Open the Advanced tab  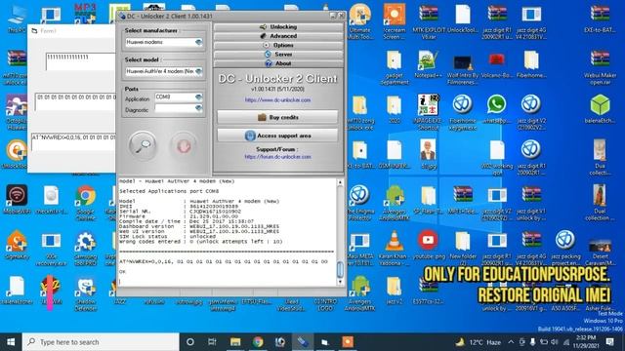pyautogui.click(x=278, y=36)
